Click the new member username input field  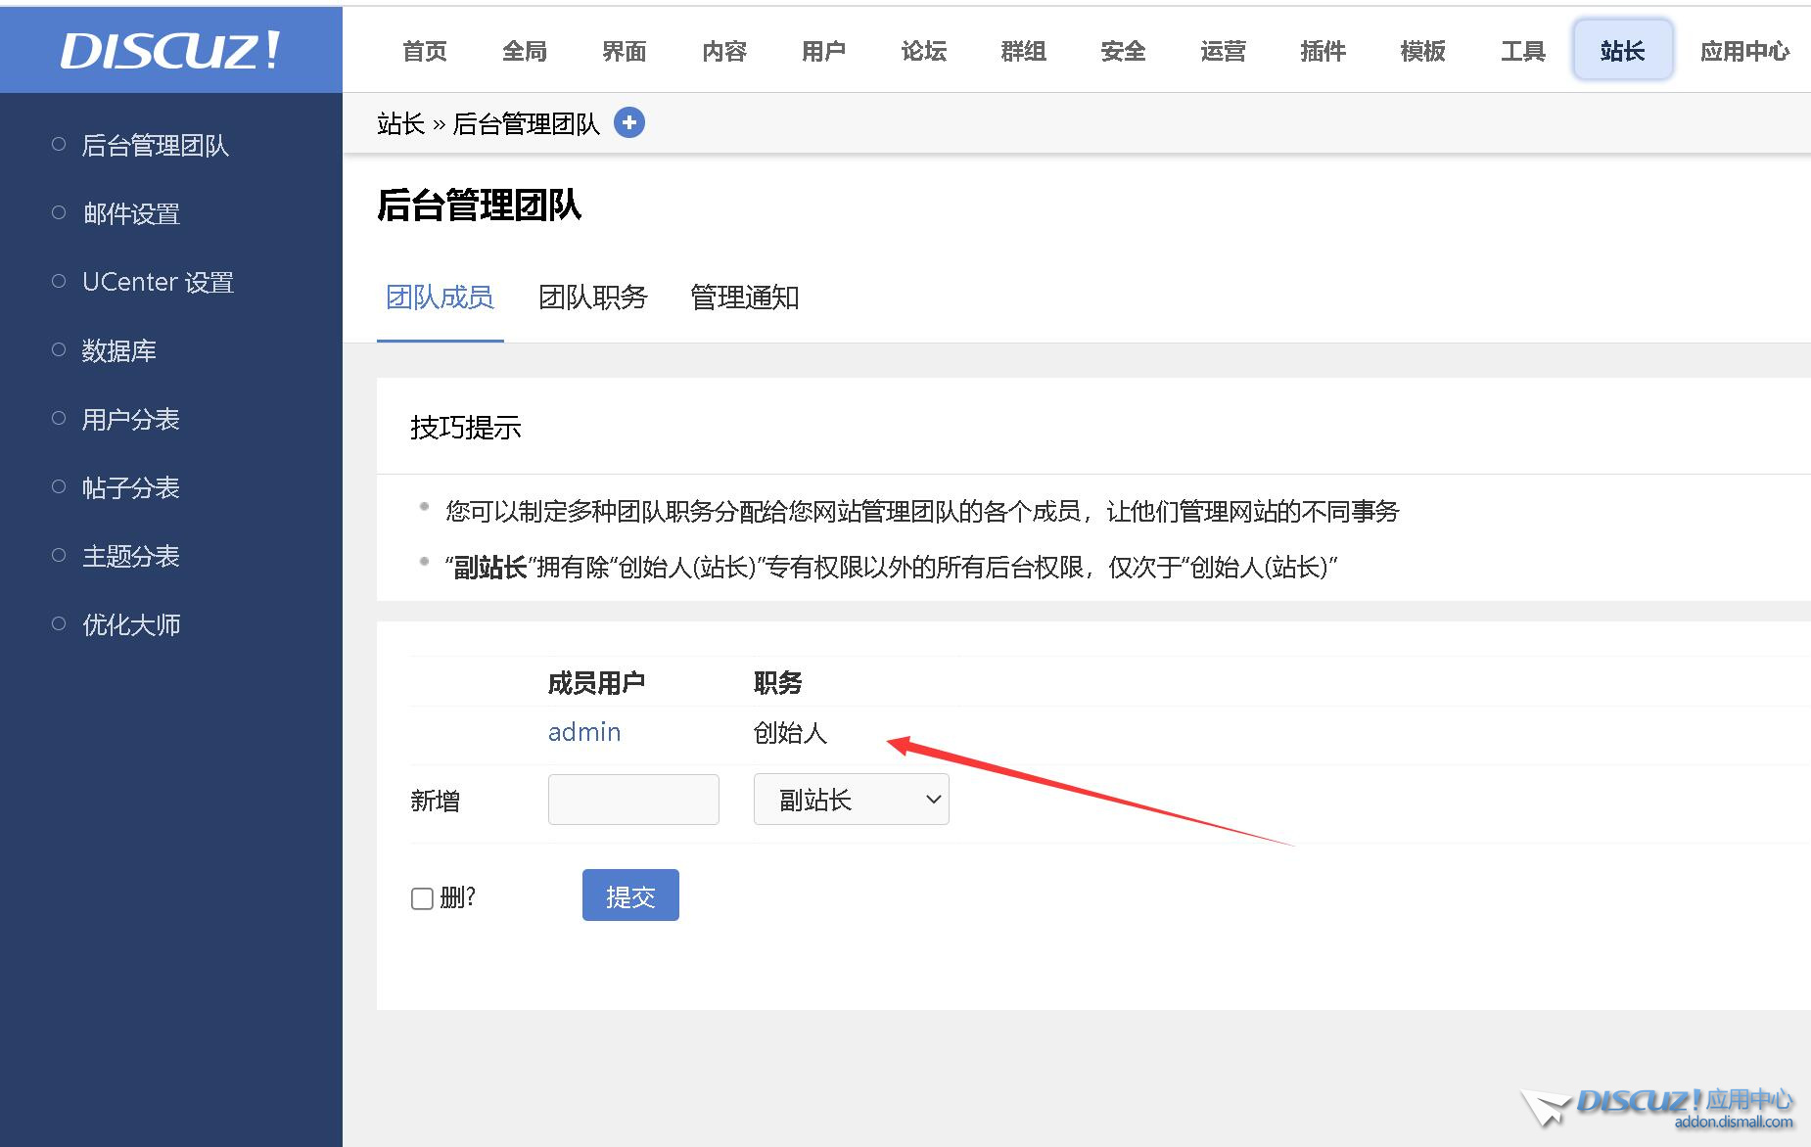632,799
